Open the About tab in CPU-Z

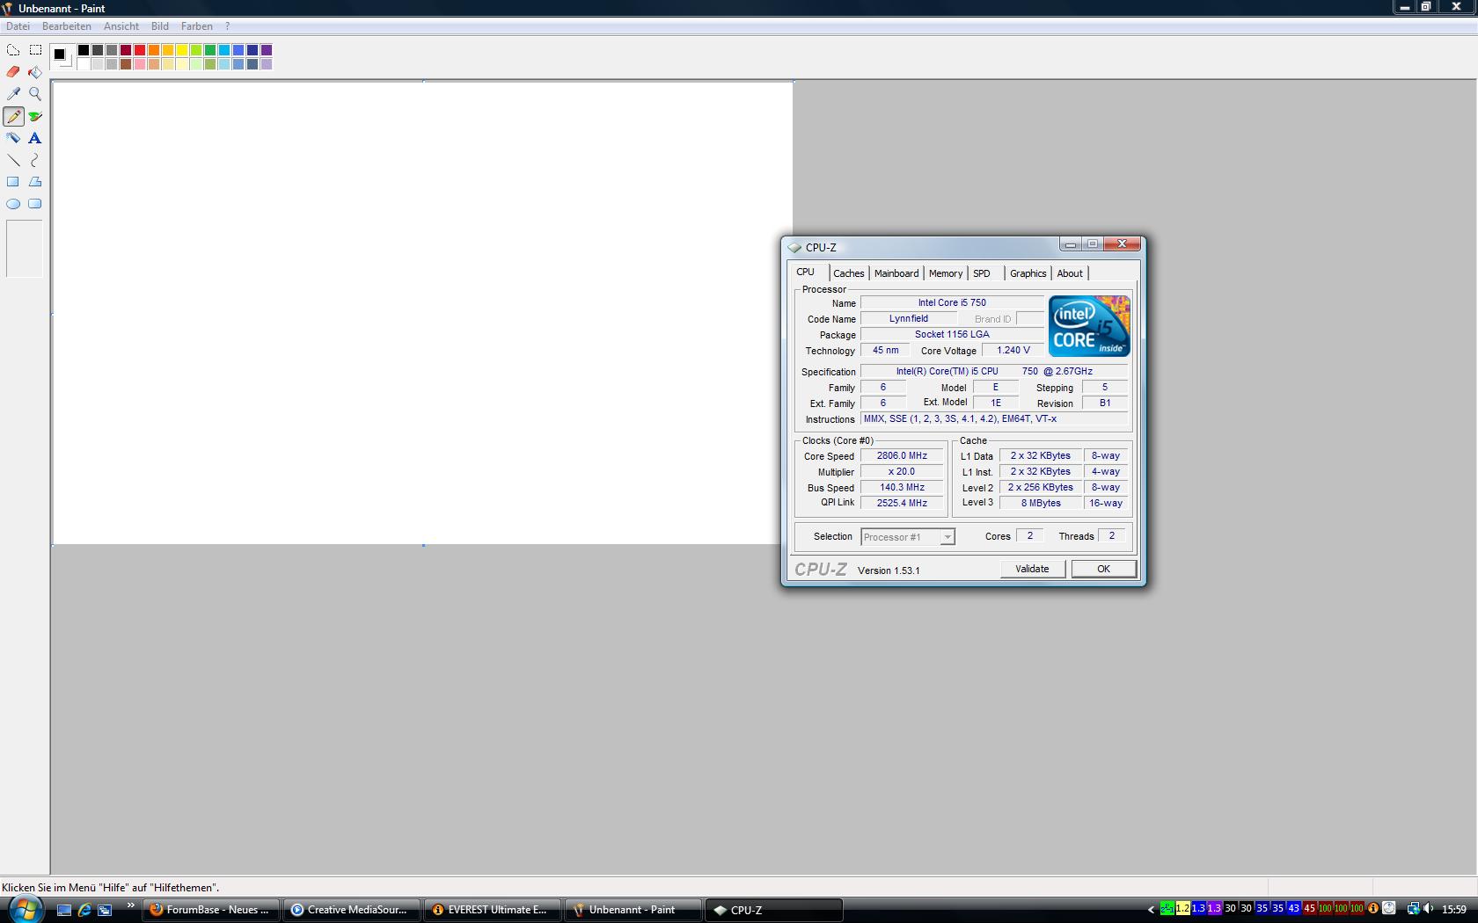(1070, 273)
